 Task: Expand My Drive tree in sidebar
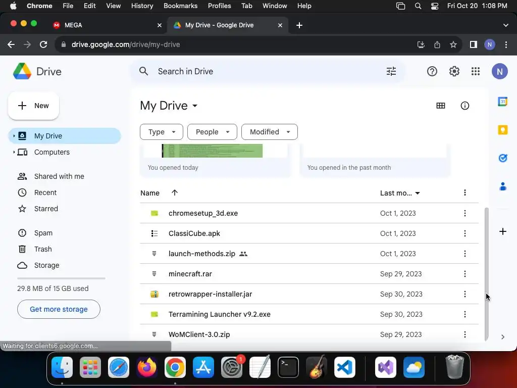coord(14,136)
